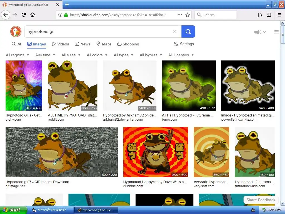Open the 500 × 220 static-background hypnotoad image

click(62, 152)
